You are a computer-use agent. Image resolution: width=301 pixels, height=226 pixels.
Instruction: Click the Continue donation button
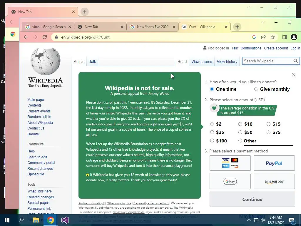coord(252,199)
